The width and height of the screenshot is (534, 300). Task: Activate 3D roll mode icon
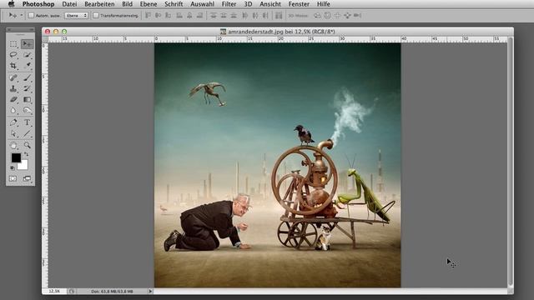(327, 15)
